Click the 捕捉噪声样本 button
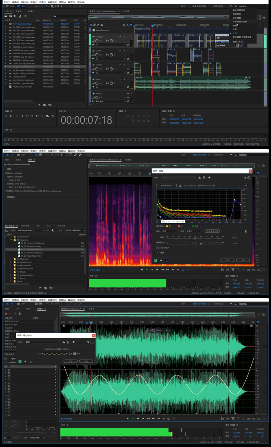This screenshot has width=271, height=447. tap(166, 185)
